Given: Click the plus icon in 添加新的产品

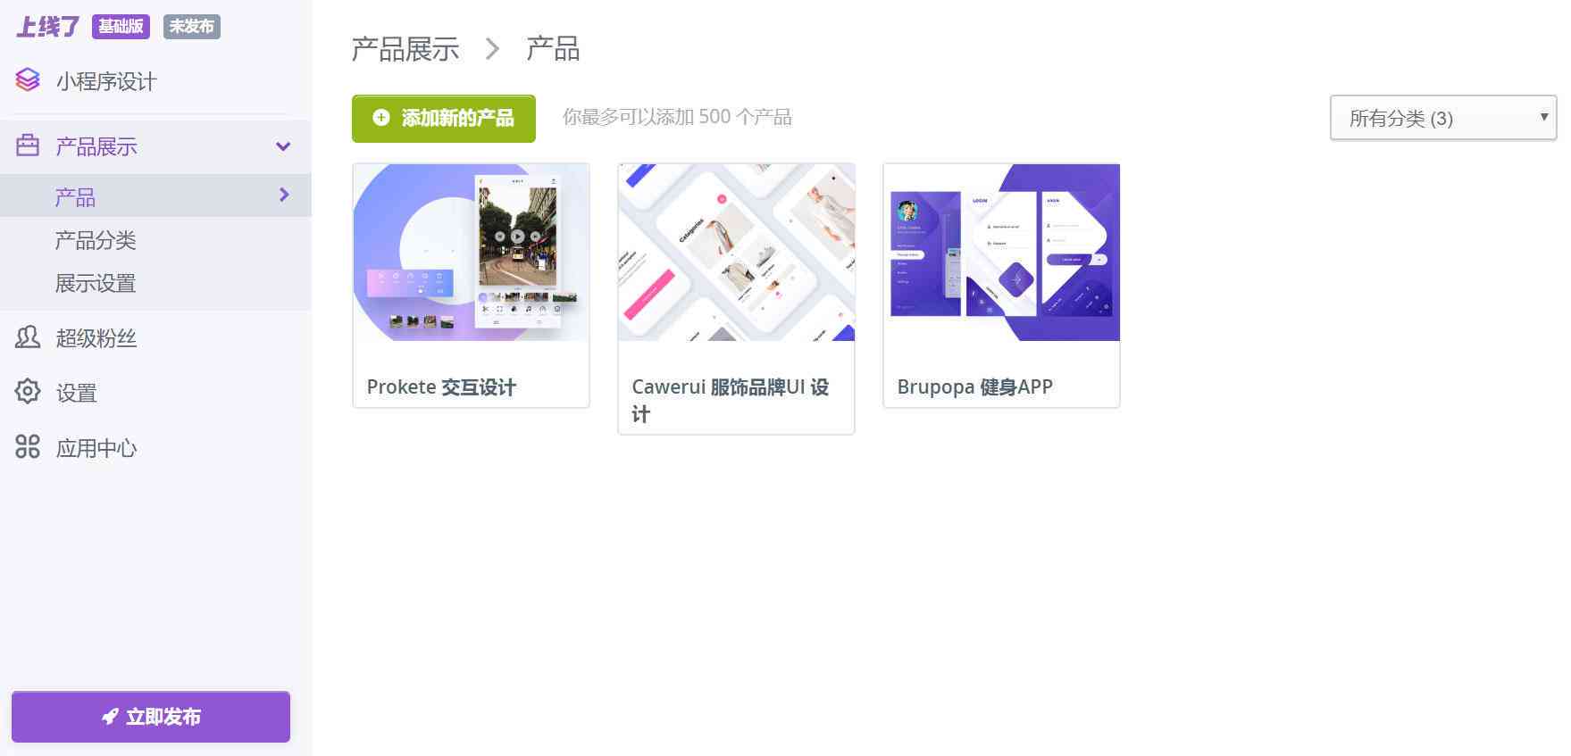Looking at the screenshot, I should pos(381,118).
